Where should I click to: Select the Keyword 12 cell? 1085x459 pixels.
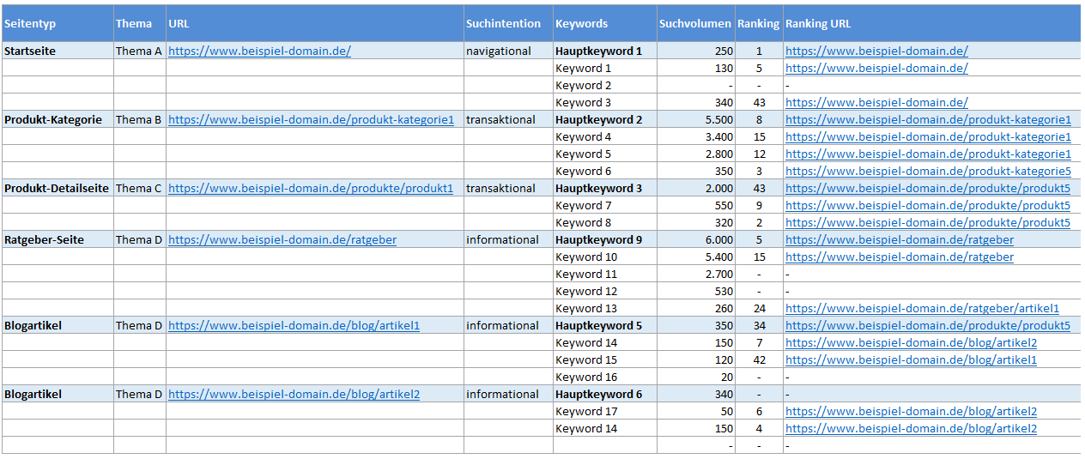[605, 291]
